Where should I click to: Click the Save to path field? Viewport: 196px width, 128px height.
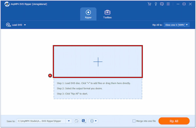click(41, 121)
